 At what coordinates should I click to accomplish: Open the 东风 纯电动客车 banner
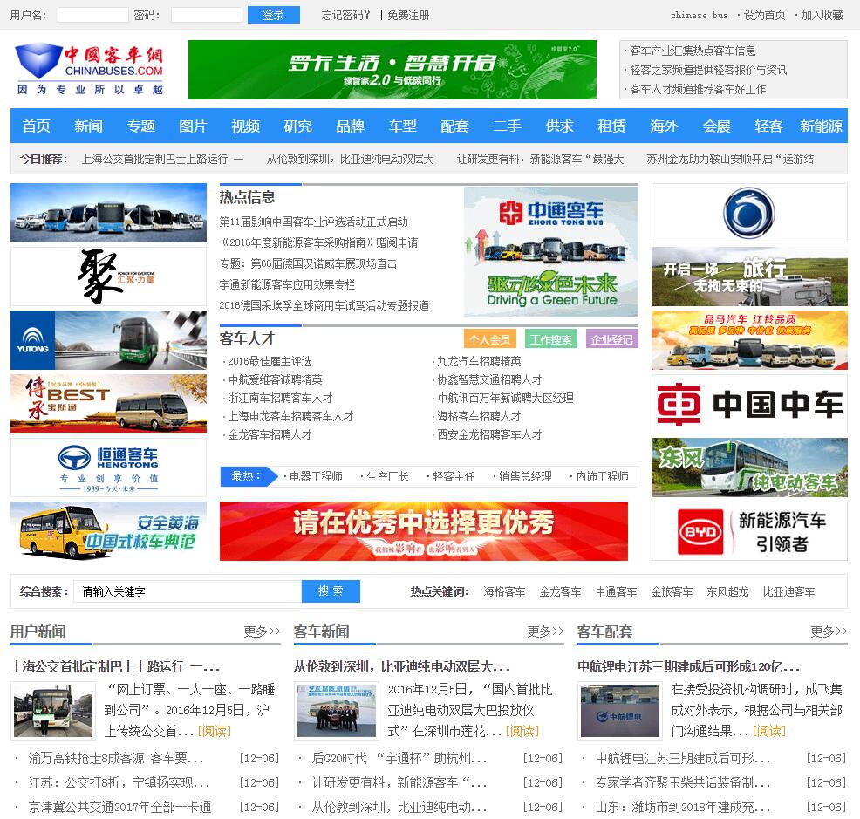point(749,468)
